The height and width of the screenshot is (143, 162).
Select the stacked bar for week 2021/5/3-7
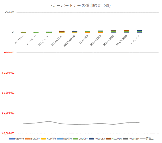coord(139,31)
